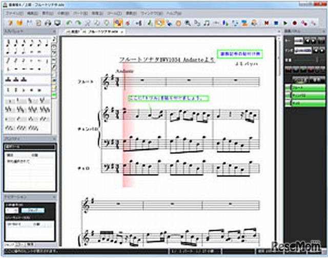Click the ジャンプ button in navigation

32,210
